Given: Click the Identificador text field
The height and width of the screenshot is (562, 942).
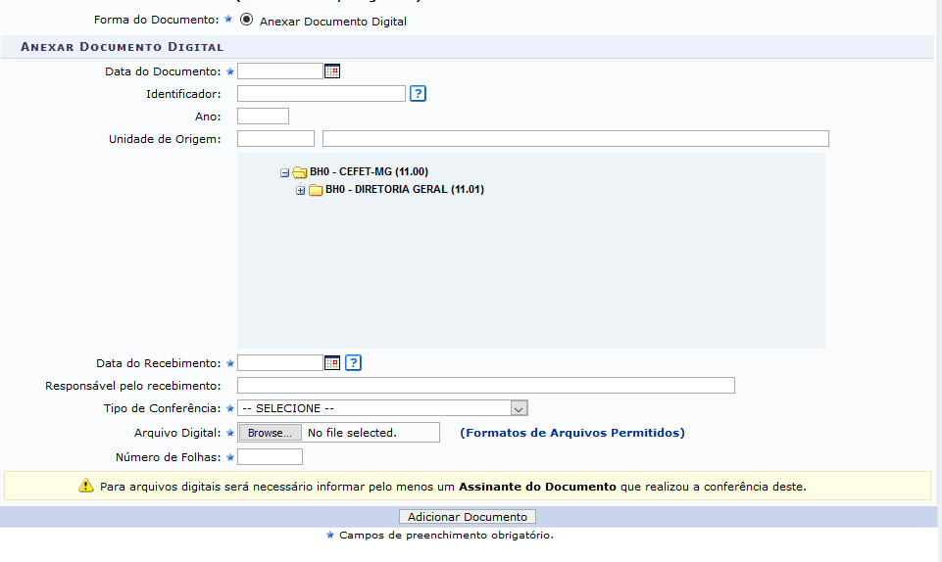Looking at the screenshot, I should coord(321,94).
